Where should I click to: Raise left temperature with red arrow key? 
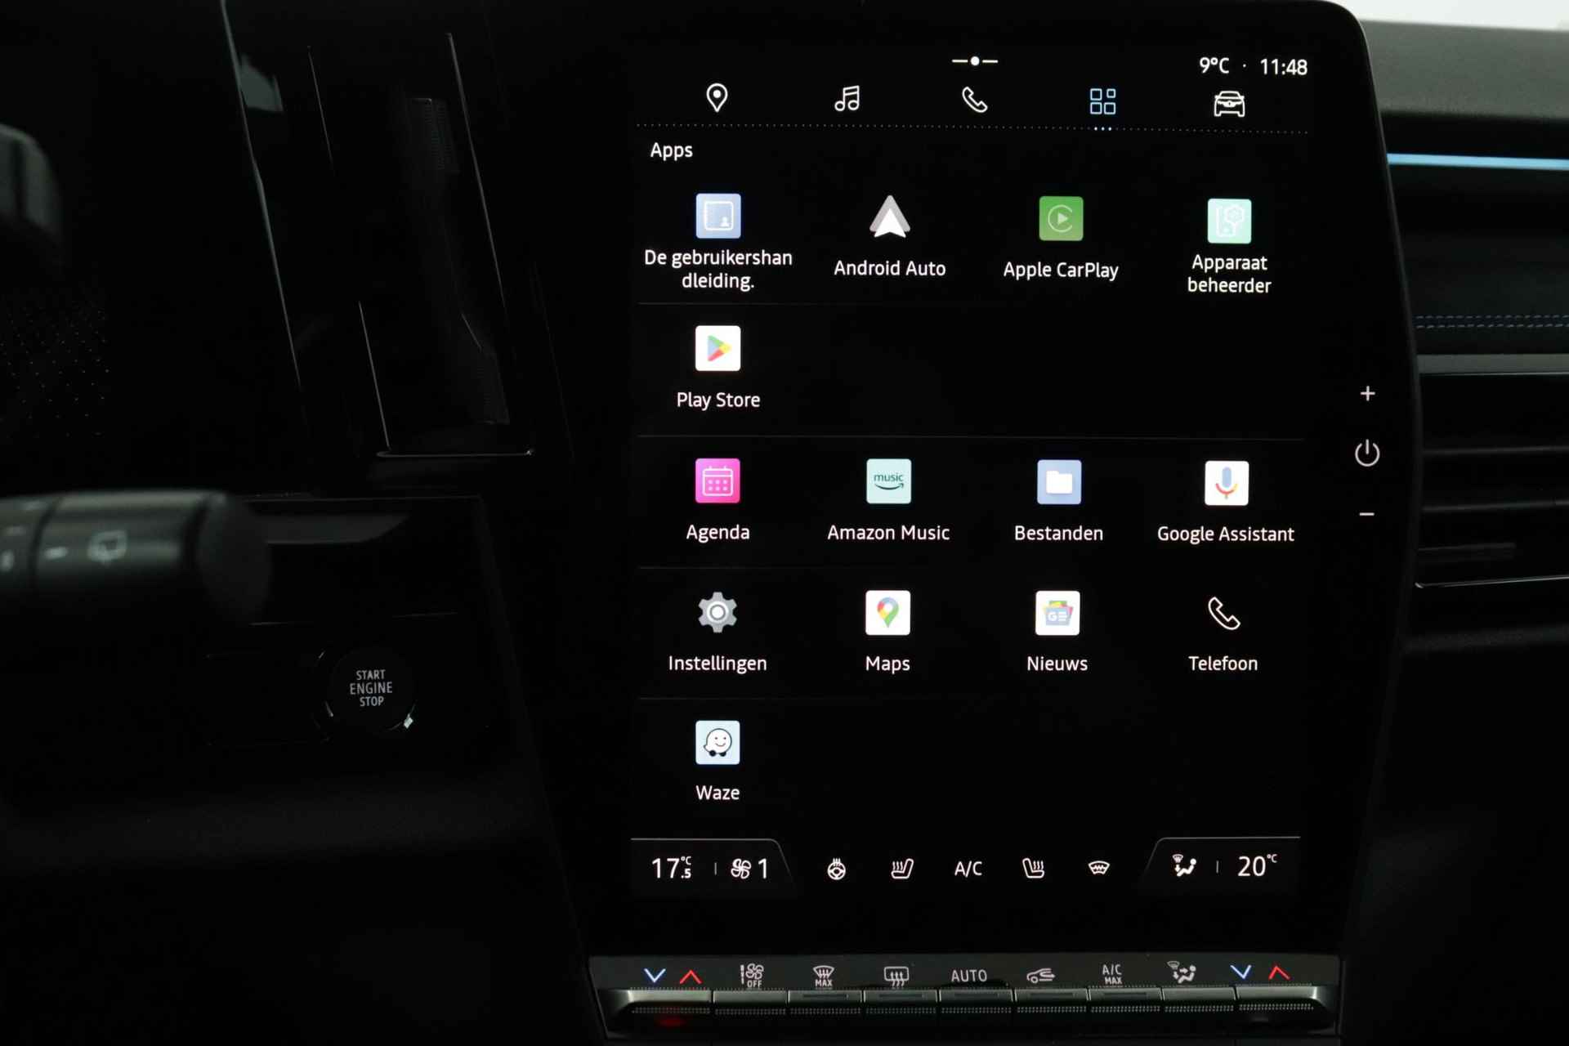(691, 977)
